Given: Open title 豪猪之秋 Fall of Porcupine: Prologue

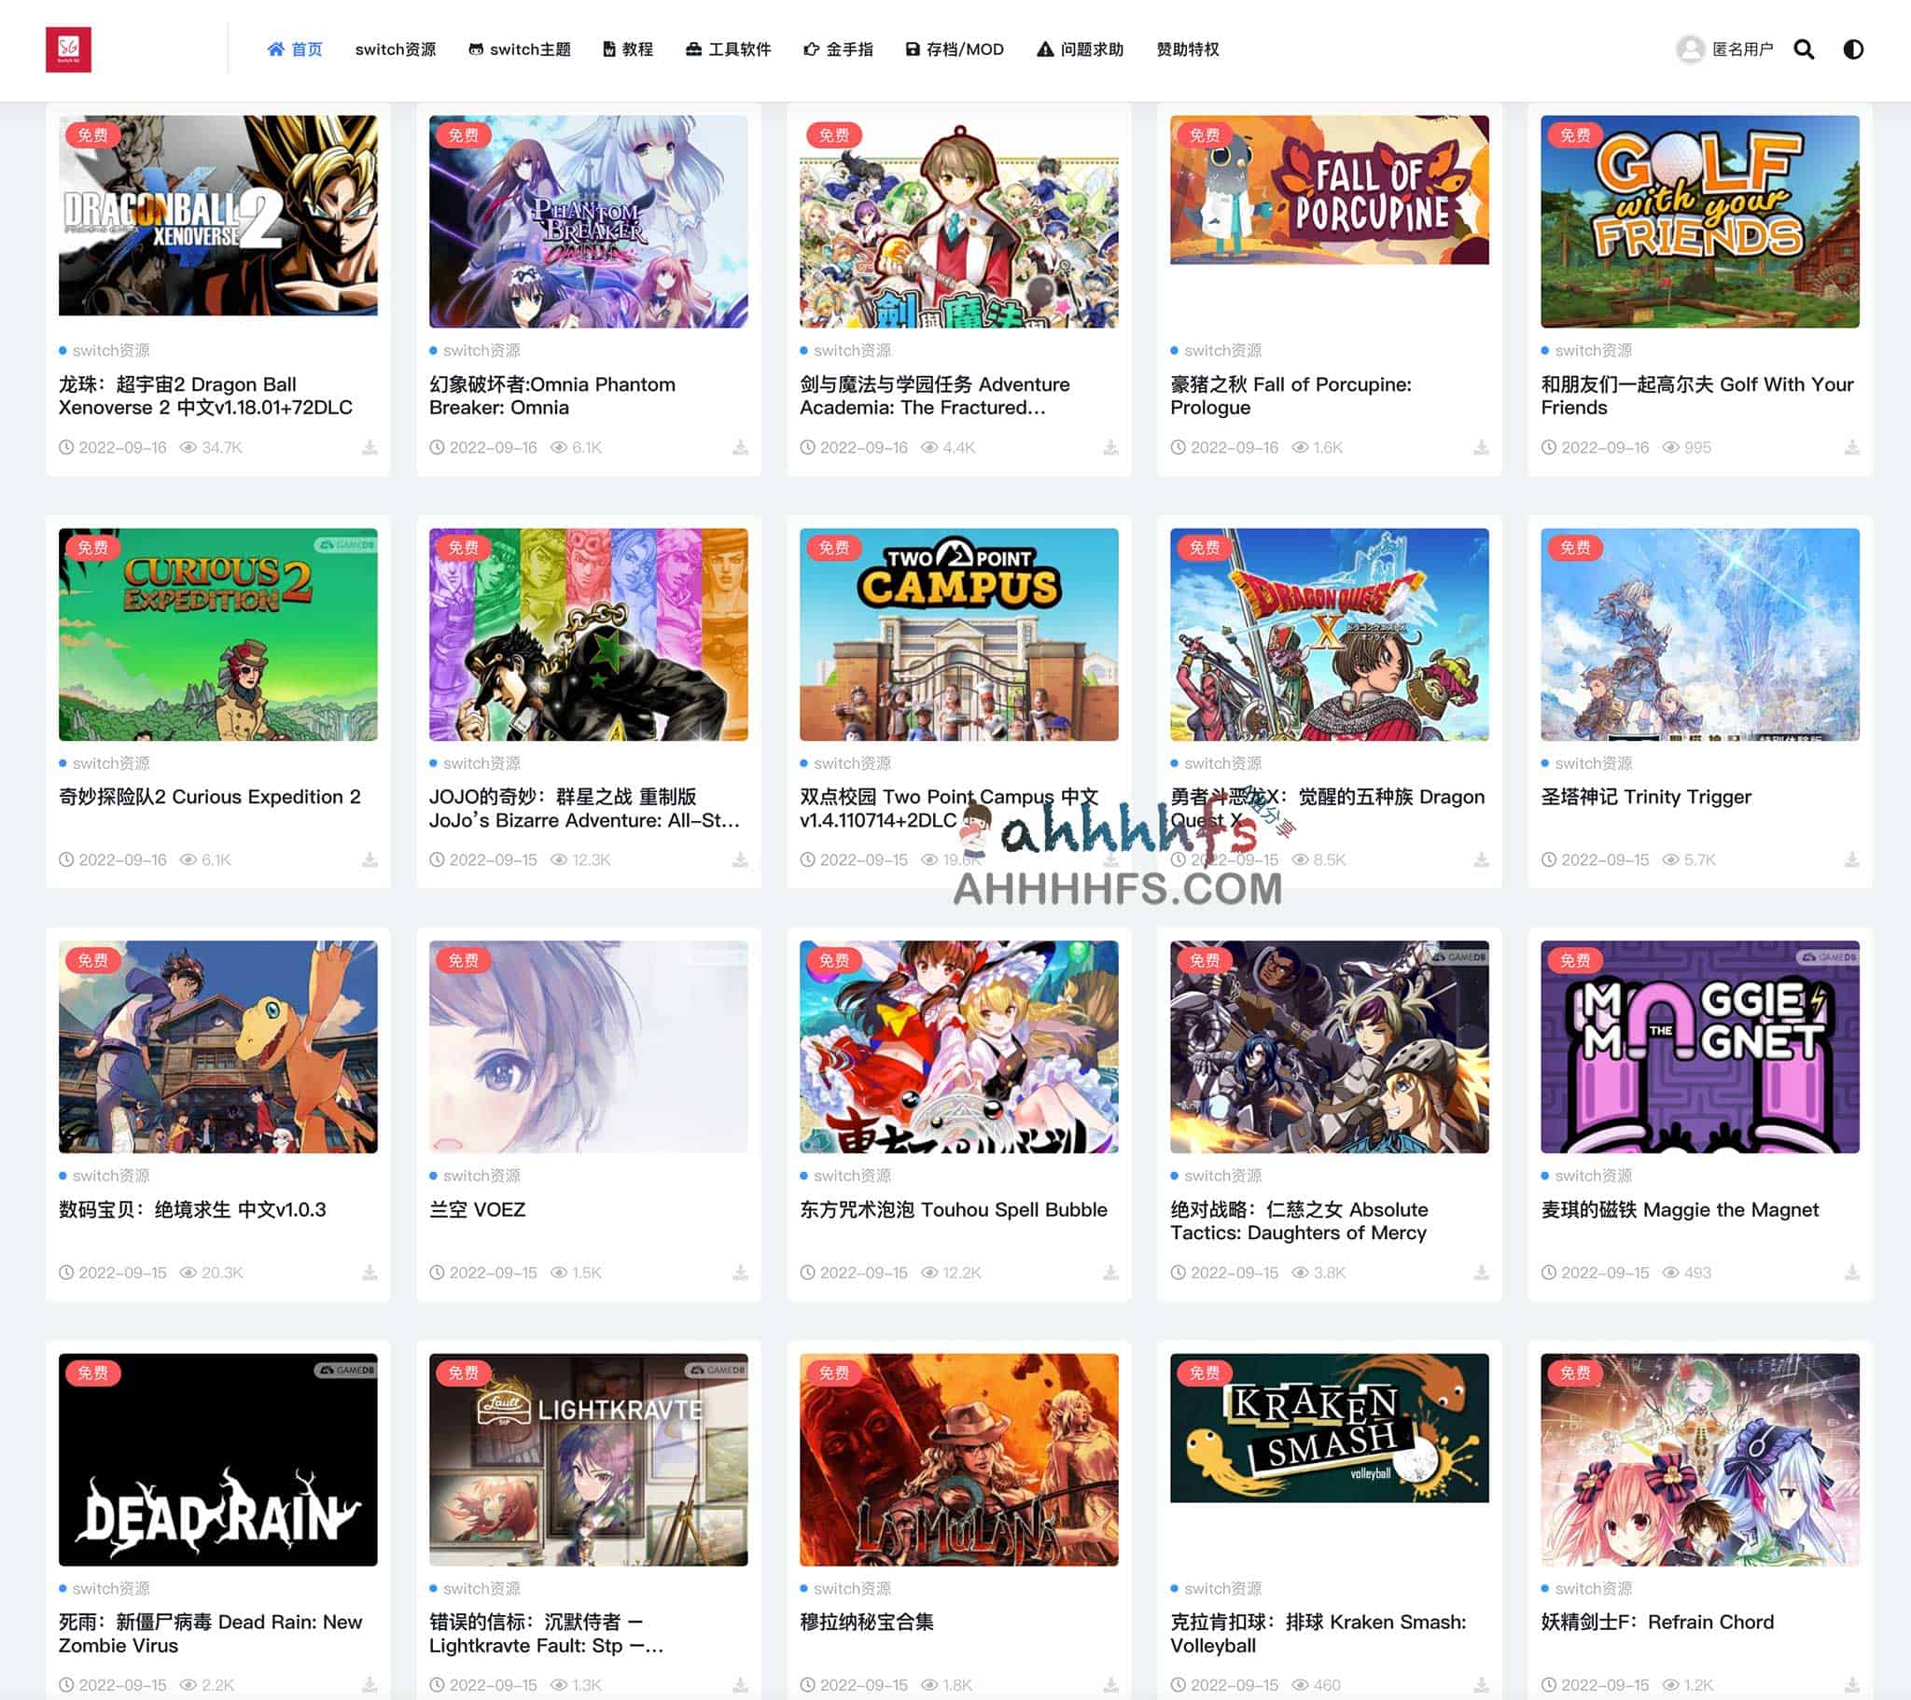Looking at the screenshot, I should coord(1290,396).
